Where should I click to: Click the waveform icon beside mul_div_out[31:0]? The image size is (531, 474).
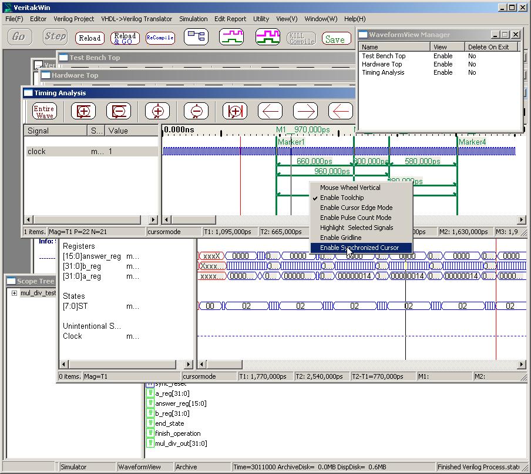(x=150, y=443)
